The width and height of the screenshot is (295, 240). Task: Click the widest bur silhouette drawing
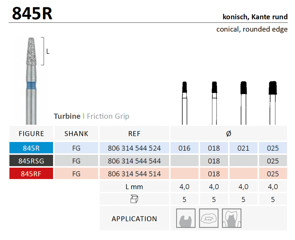tap(273, 103)
